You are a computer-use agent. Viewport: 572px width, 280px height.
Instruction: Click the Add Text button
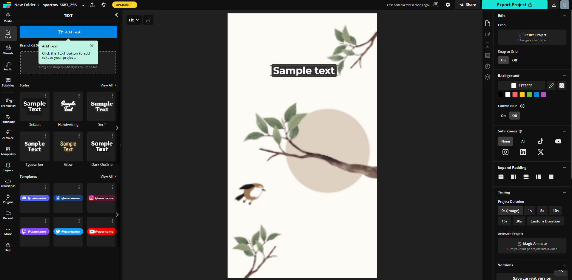[68, 32]
